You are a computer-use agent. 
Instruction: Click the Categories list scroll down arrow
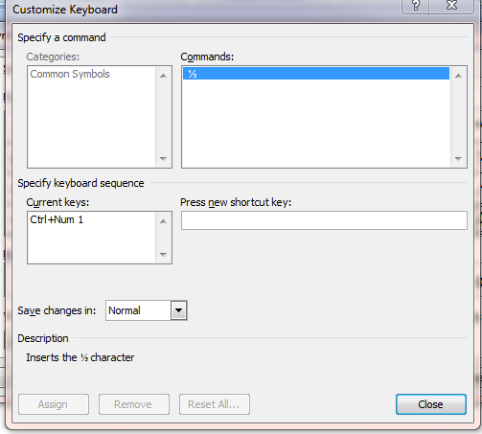(x=163, y=158)
